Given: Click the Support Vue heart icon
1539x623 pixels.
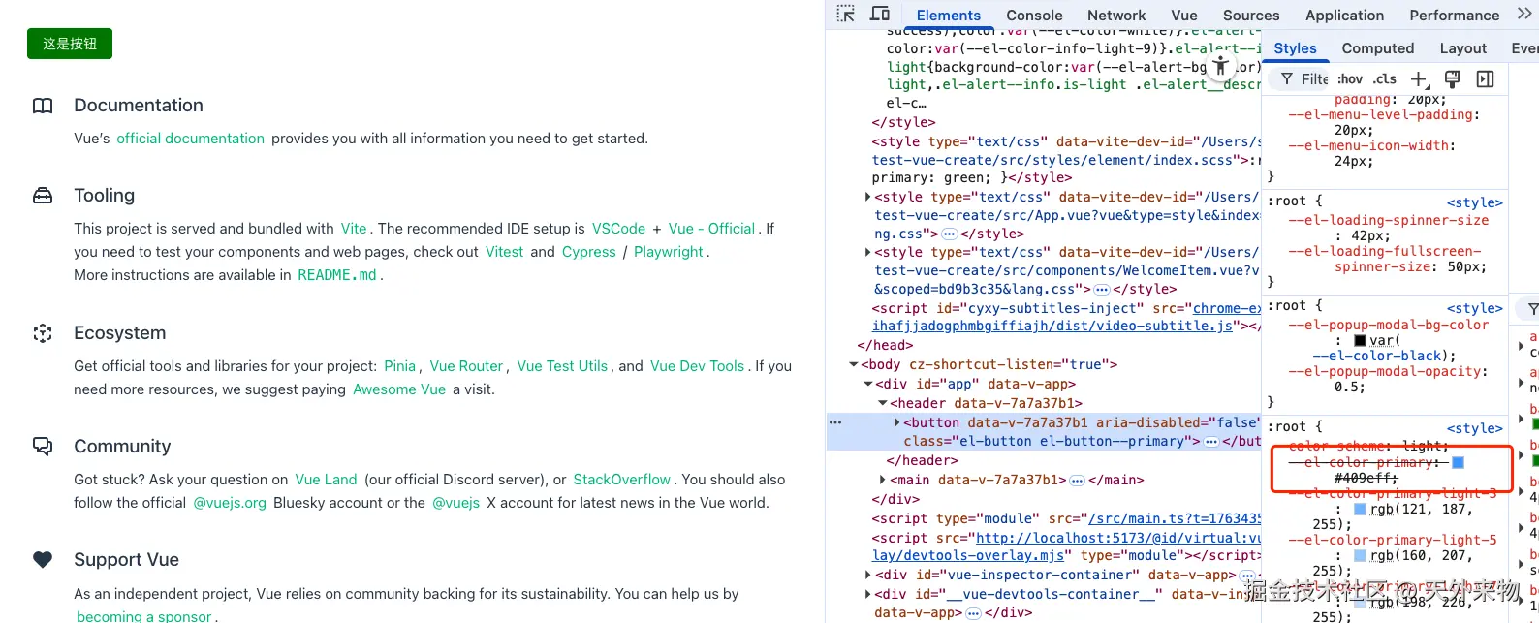Looking at the screenshot, I should click(x=43, y=559).
